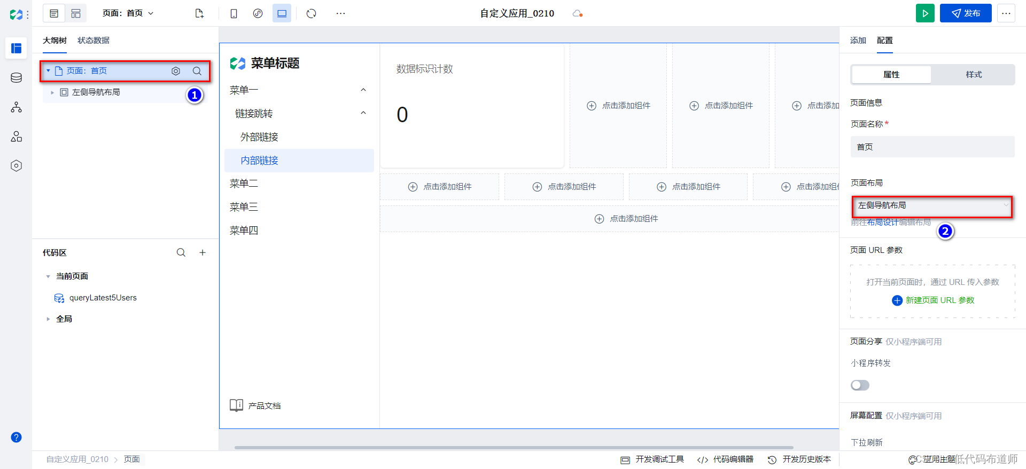Add new code with 代码区 plus icon
The width and height of the screenshot is (1026, 469).
coord(203,252)
